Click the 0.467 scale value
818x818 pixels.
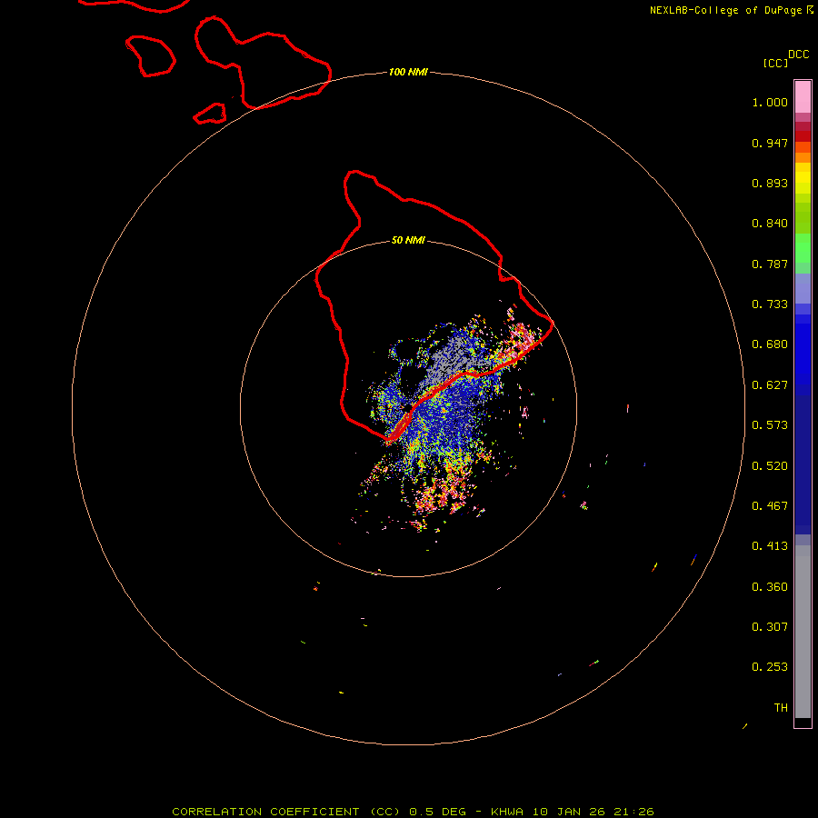click(x=770, y=506)
